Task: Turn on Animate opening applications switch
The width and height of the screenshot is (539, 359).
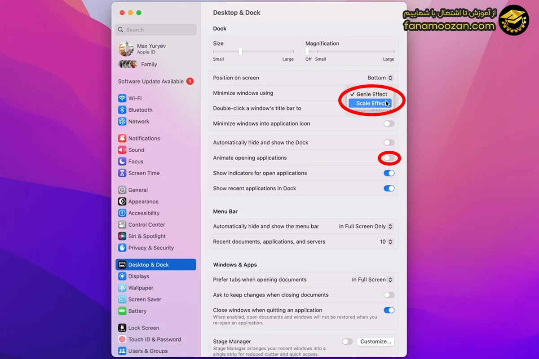Action: pyautogui.click(x=389, y=158)
